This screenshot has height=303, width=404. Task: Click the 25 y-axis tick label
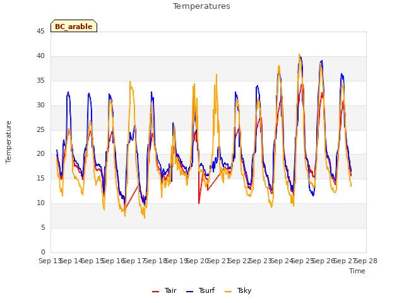pyautogui.click(x=40, y=129)
